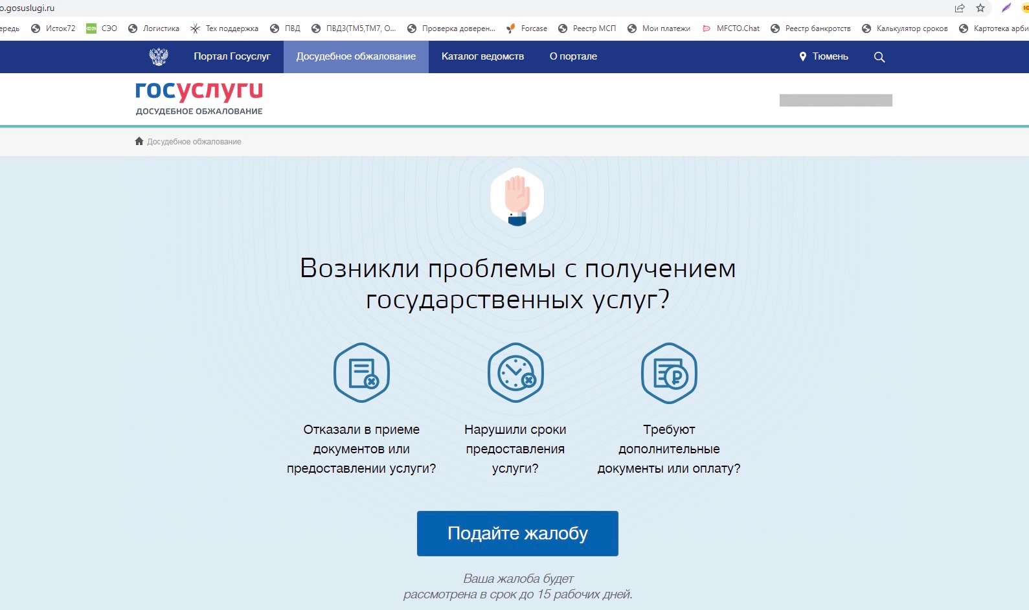Open Портал Госуслуг menu item

(232, 56)
